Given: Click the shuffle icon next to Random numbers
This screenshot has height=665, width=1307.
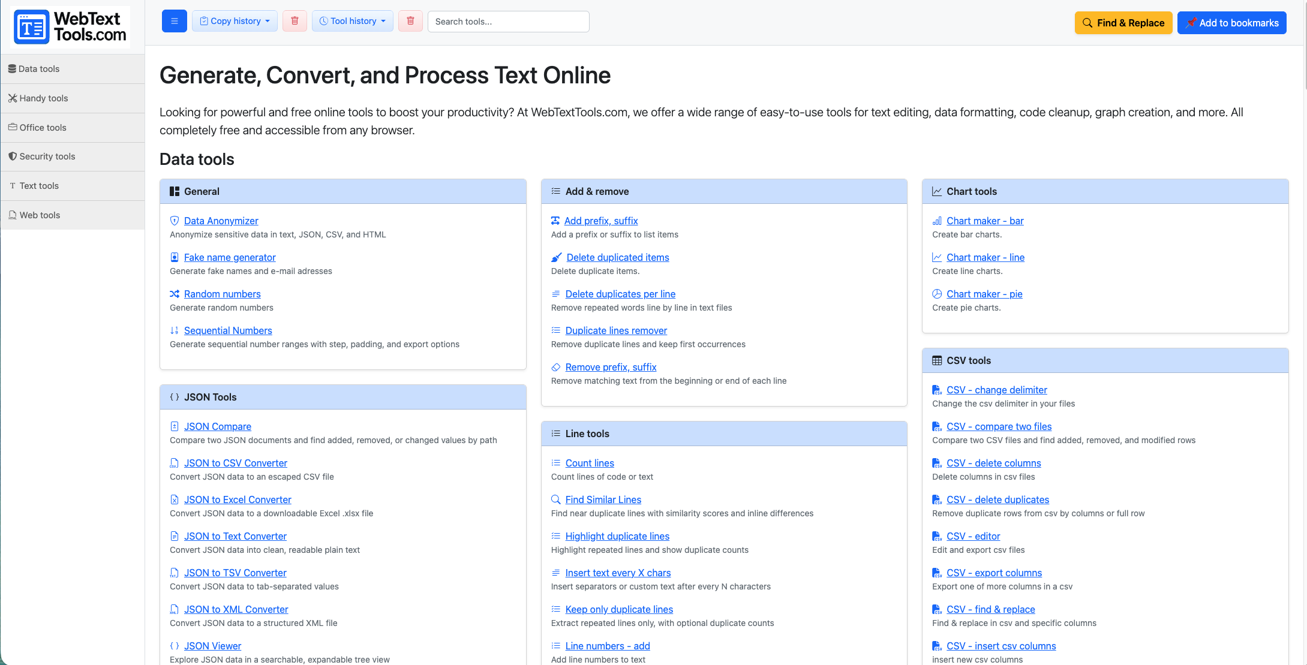Looking at the screenshot, I should [x=175, y=294].
